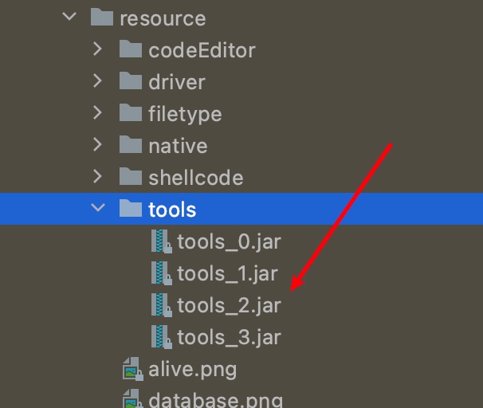
Task: Collapse the tools folder chevron
Action: (x=98, y=208)
